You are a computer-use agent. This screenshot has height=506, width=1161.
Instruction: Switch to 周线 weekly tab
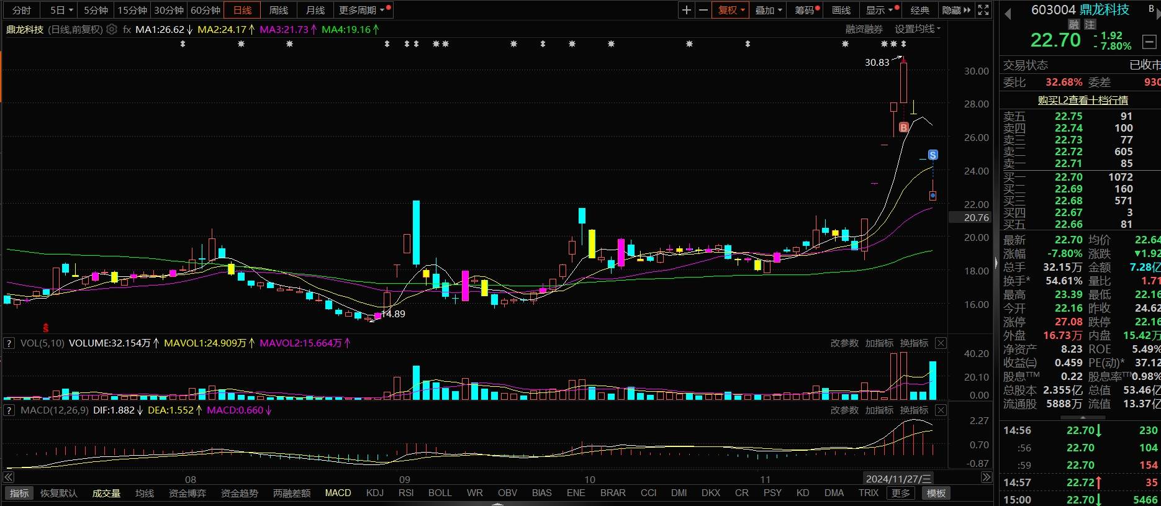click(279, 10)
